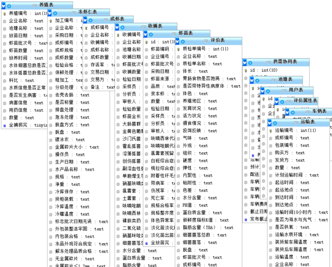The image size is (332, 267).
Task: Select the 运输表 table title
Action: (x=308, y=121)
